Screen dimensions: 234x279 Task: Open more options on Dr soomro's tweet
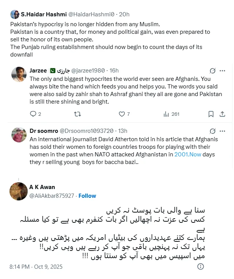click(222, 131)
